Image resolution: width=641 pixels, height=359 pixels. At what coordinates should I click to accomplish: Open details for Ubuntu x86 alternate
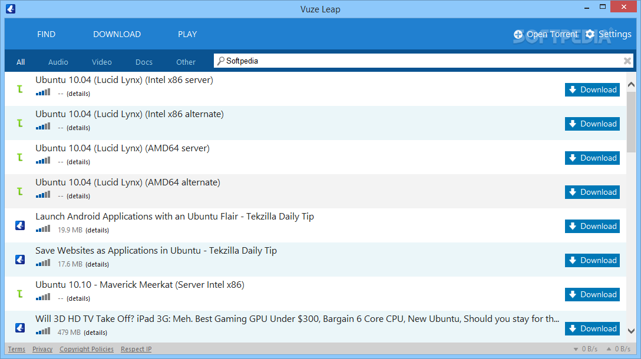(78, 128)
